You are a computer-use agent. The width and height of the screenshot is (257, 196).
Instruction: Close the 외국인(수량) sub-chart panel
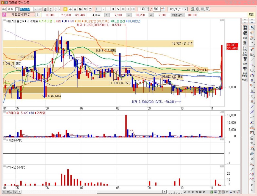tap(223, 166)
